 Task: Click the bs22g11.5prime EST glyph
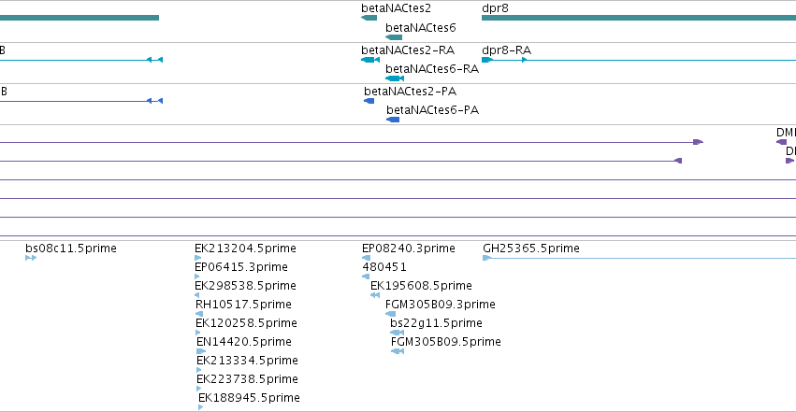pos(397,333)
